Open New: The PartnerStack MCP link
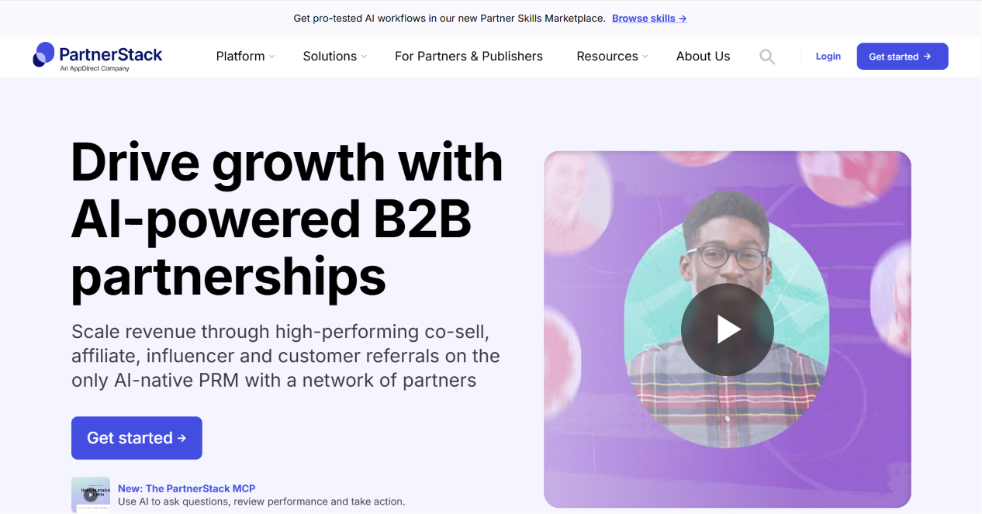 (x=186, y=488)
